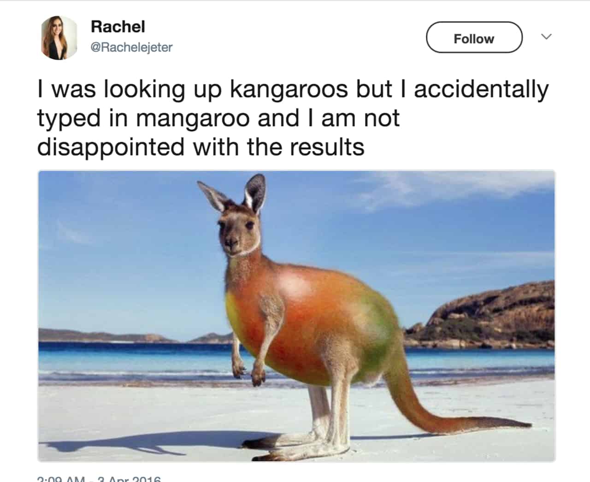Open the display name Rachel link

click(x=118, y=26)
